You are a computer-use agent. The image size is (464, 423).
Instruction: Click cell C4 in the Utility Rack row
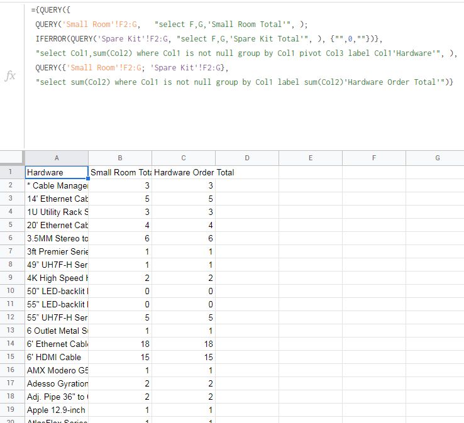(184, 212)
